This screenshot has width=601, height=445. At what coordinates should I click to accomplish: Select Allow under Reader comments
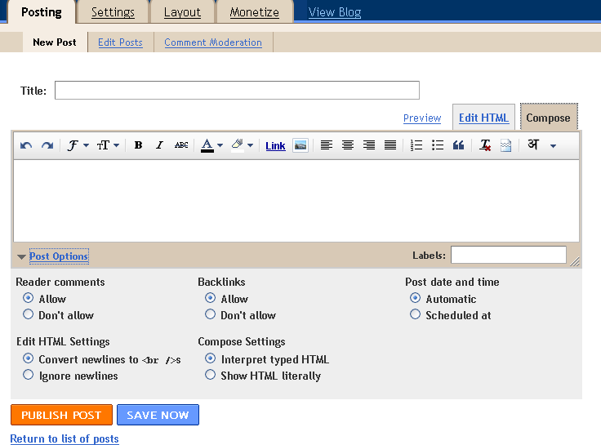point(28,298)
